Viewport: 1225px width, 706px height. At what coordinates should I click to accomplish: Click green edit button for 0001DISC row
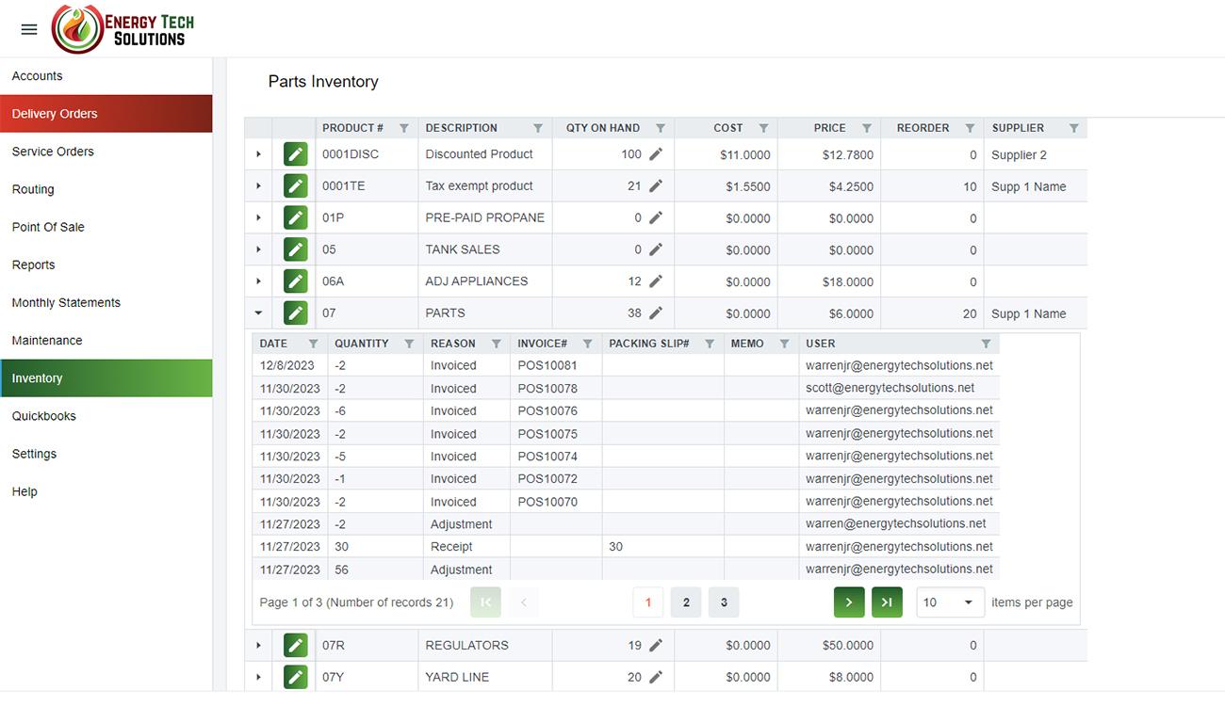296,154
